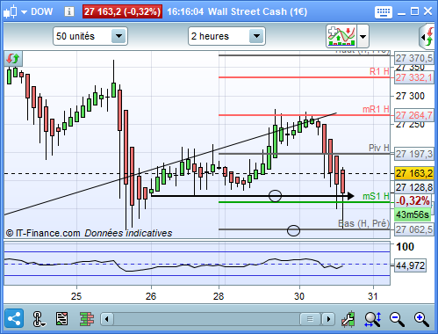Open chart settings wrench icon
This screenshot has width=438, height=334.
click(x=348, y=319)
